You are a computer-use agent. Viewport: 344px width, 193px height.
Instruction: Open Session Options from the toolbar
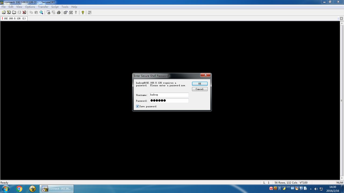65,12
